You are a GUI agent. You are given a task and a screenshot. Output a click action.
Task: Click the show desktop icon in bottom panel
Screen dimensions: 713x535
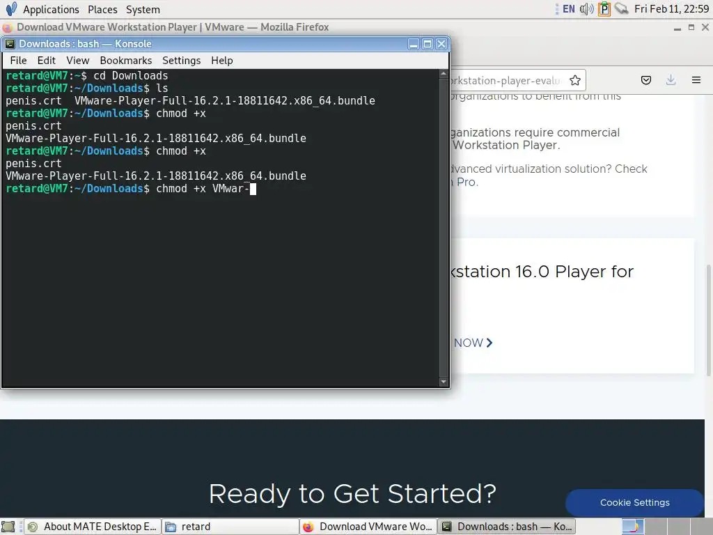click(8, 527)
